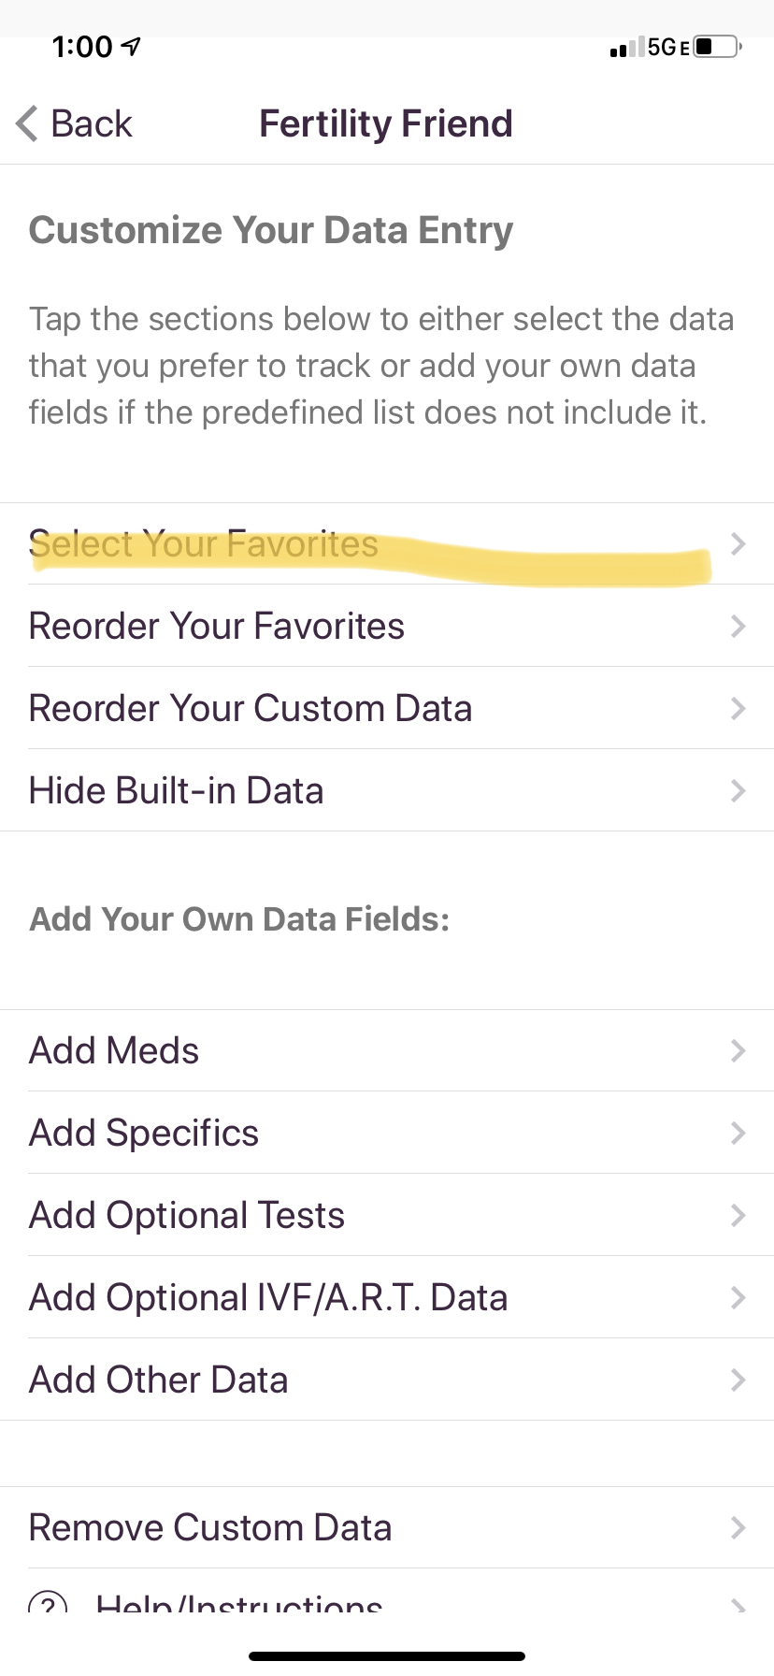Tap chevron on Remove Custom Data row
The width and height of the screenshot is (774, 1676).
click(738, 1528)
